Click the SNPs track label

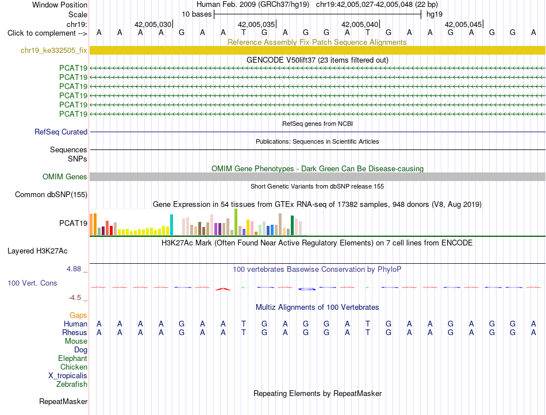tap(78, 159)
